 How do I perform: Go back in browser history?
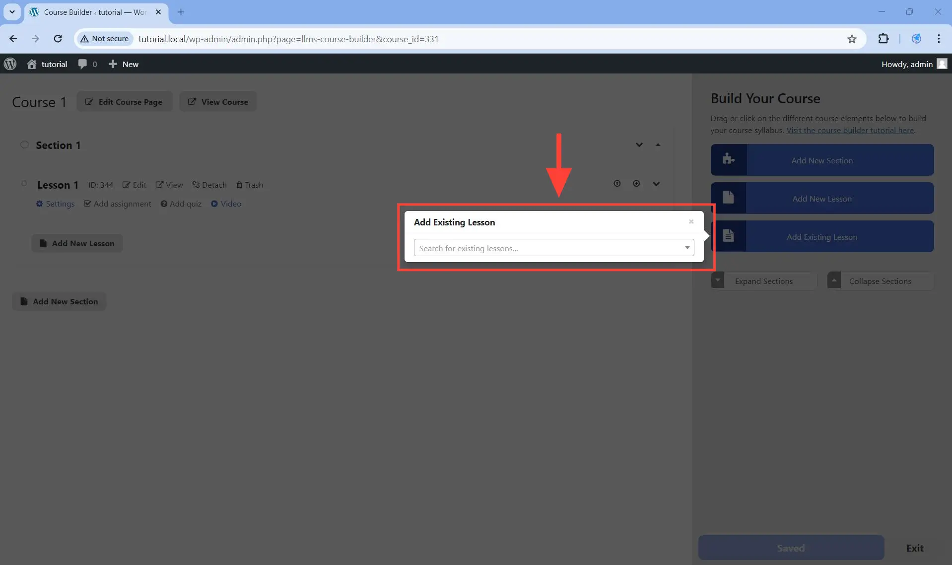click(x=13, y=39)
